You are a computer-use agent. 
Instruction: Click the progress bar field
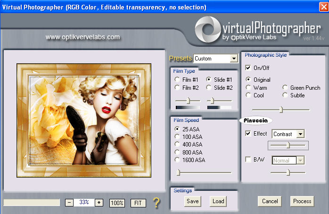pos(32,203)
